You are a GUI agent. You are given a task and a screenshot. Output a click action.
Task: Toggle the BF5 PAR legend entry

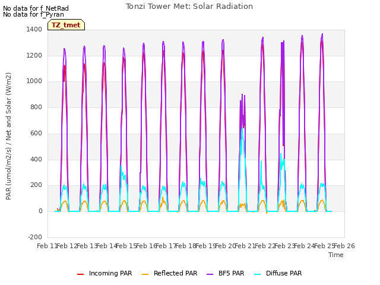226,273
